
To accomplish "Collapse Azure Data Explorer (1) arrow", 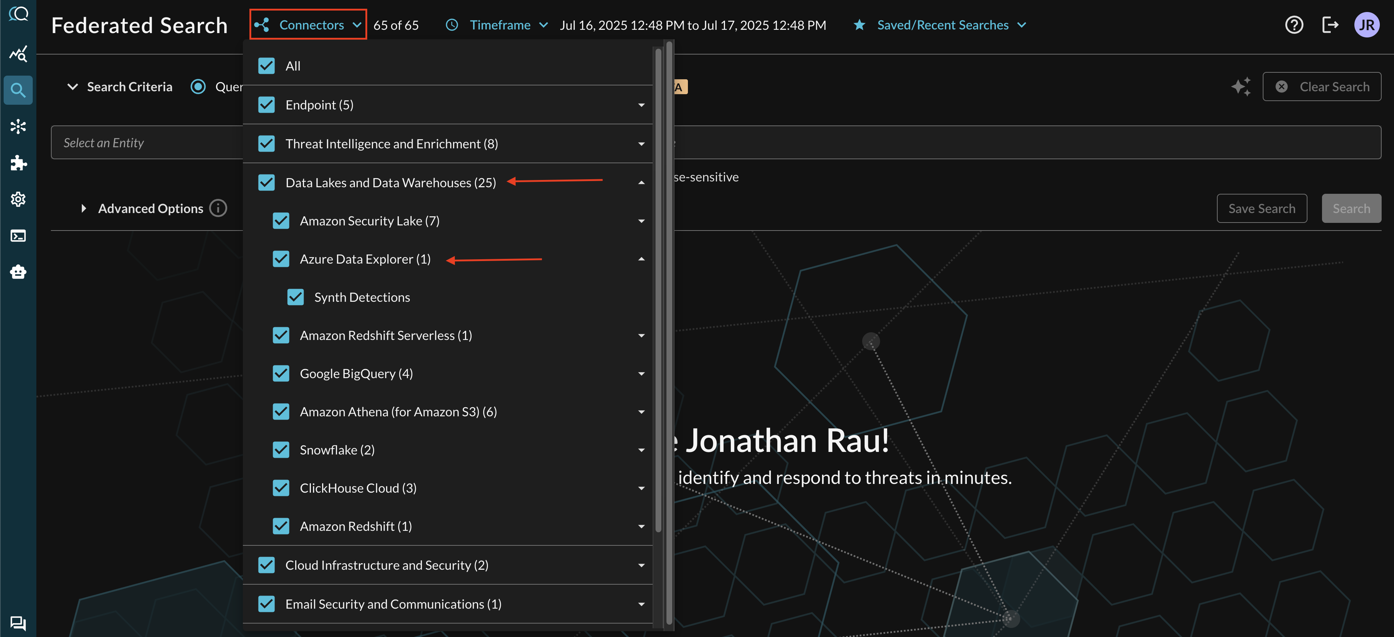I will tap(641, 259).
